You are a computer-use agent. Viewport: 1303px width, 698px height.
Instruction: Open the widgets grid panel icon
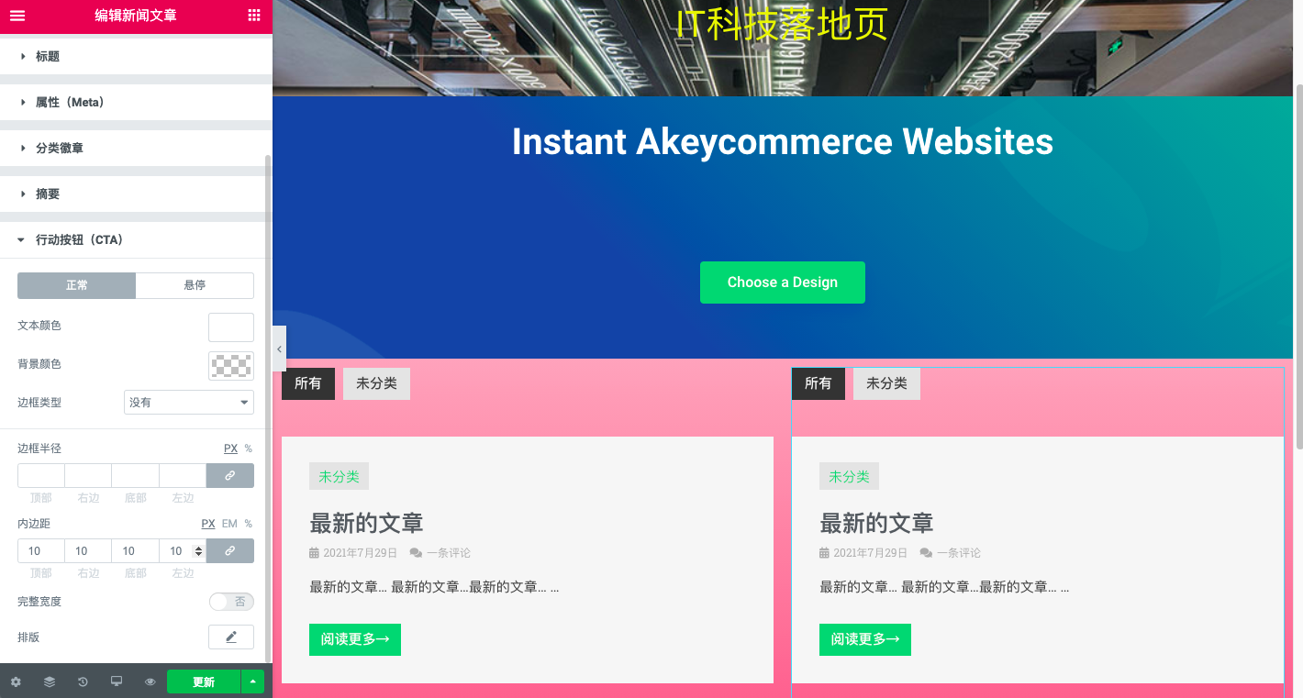254,16
